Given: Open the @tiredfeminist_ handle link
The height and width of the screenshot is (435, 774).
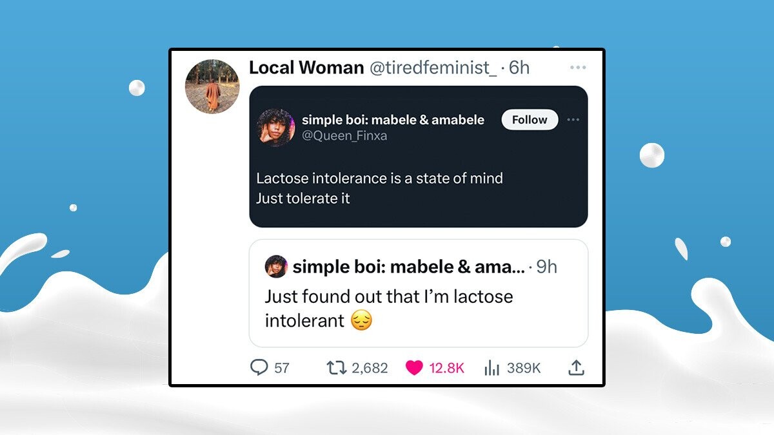Looking at the screenshot, I should [x=433, y=68].
